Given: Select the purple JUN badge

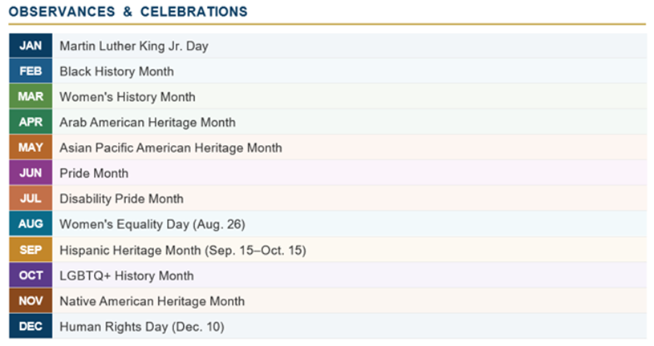Looking at the screenshot, I should click(30, 173).
